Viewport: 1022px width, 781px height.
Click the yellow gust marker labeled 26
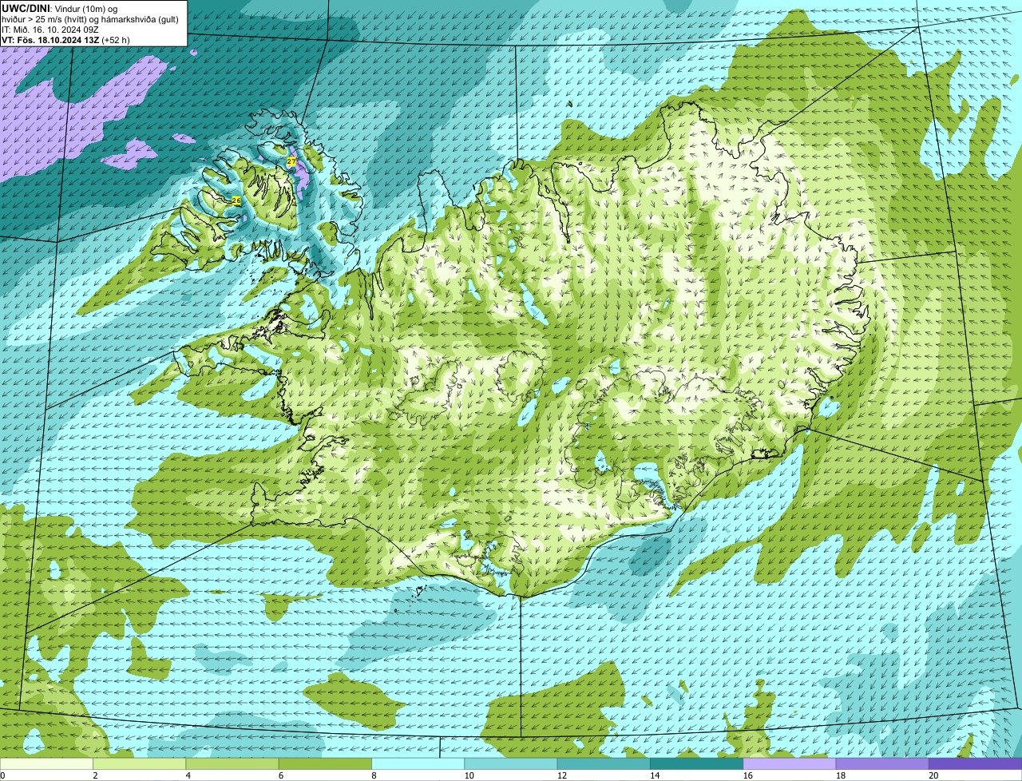(x=236, y=200)
